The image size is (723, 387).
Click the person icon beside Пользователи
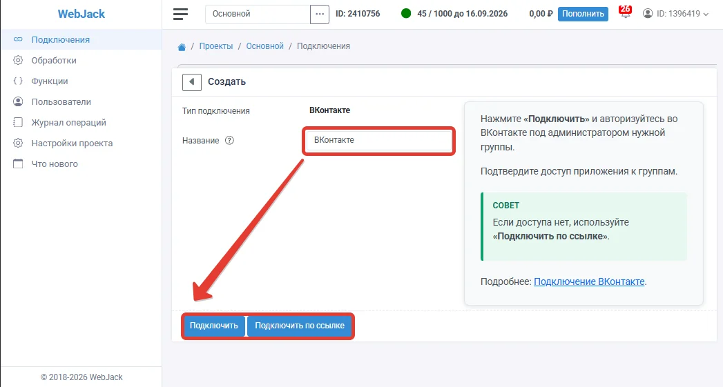pos(18,102)
